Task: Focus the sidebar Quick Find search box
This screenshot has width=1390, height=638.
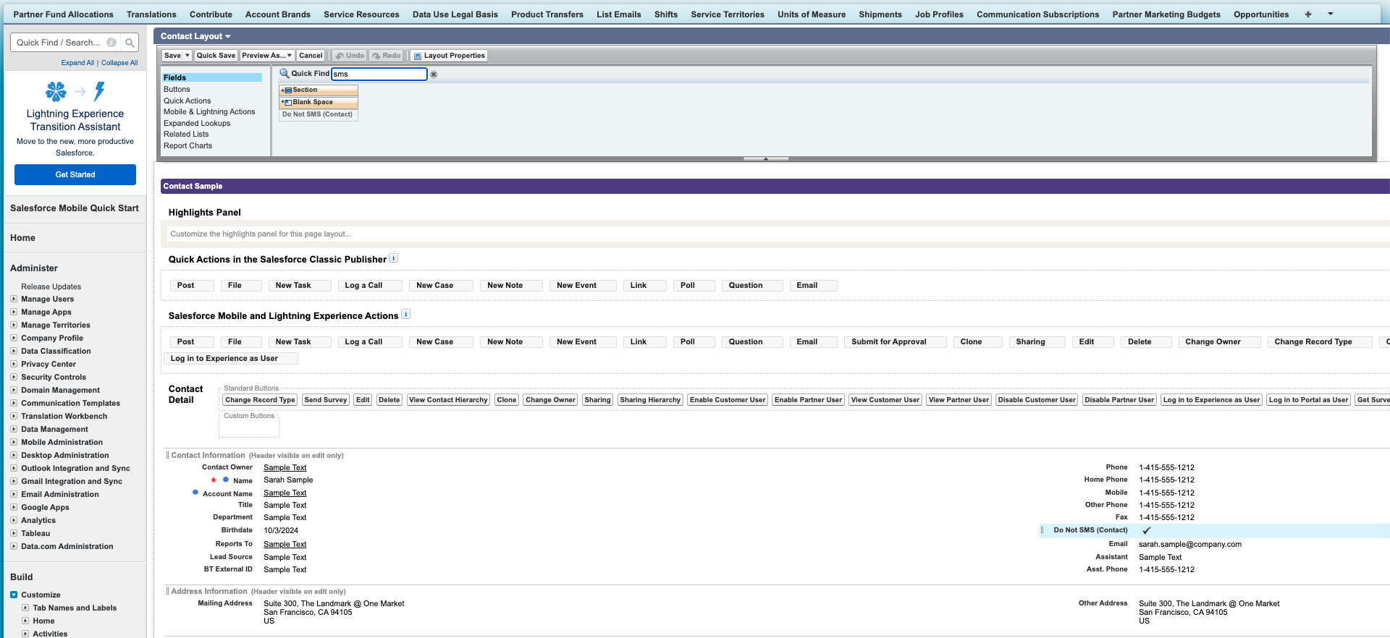Action: 59,43
